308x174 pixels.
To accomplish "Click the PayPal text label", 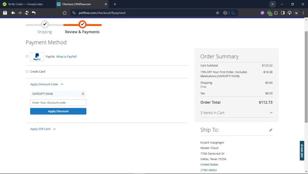I will [50, 56].
